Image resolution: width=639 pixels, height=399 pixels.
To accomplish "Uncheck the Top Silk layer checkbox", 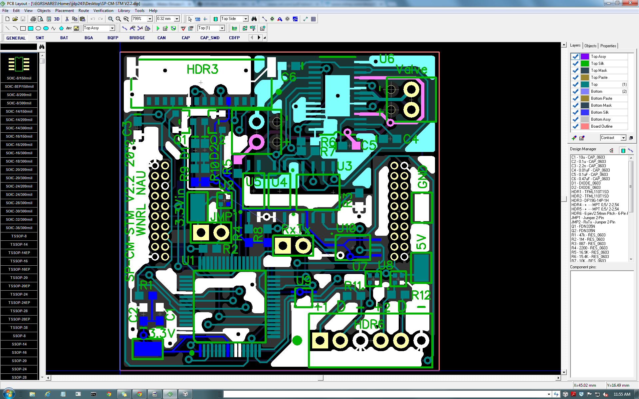I will [575, 64].
